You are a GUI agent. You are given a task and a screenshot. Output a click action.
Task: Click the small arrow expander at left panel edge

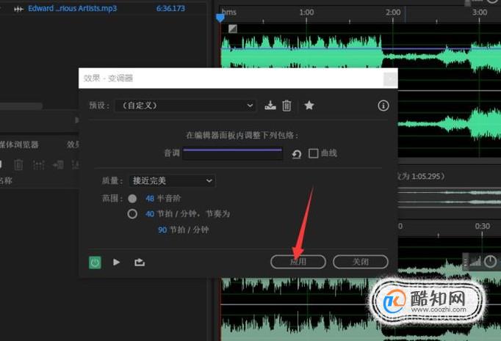coord(76,120)
